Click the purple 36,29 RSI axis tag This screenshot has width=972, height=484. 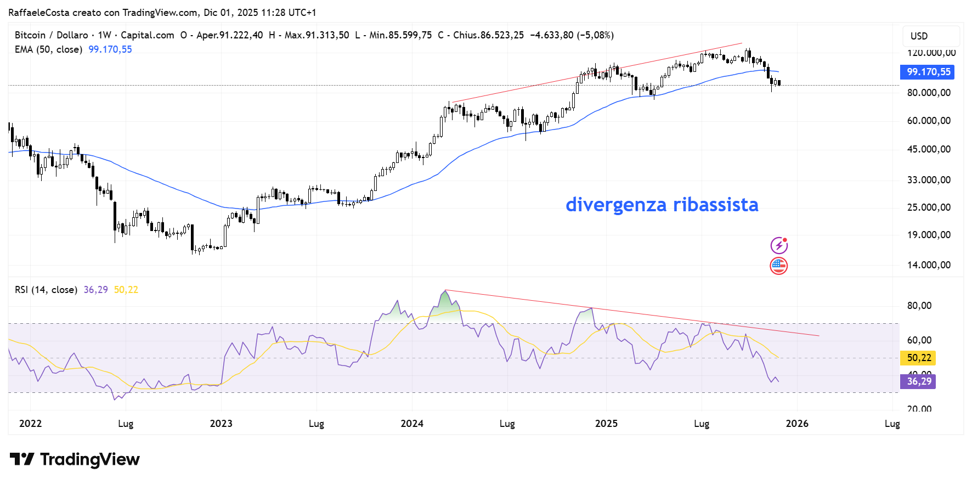click(918, 381)
